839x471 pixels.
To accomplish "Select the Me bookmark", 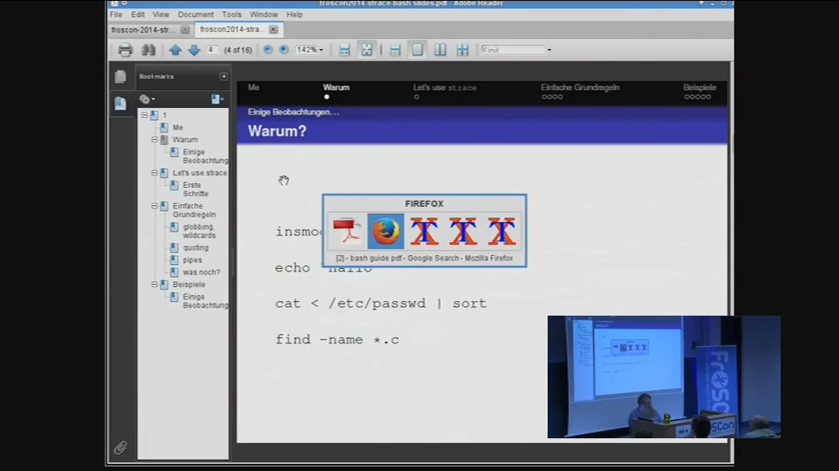I will coord(178,128).
